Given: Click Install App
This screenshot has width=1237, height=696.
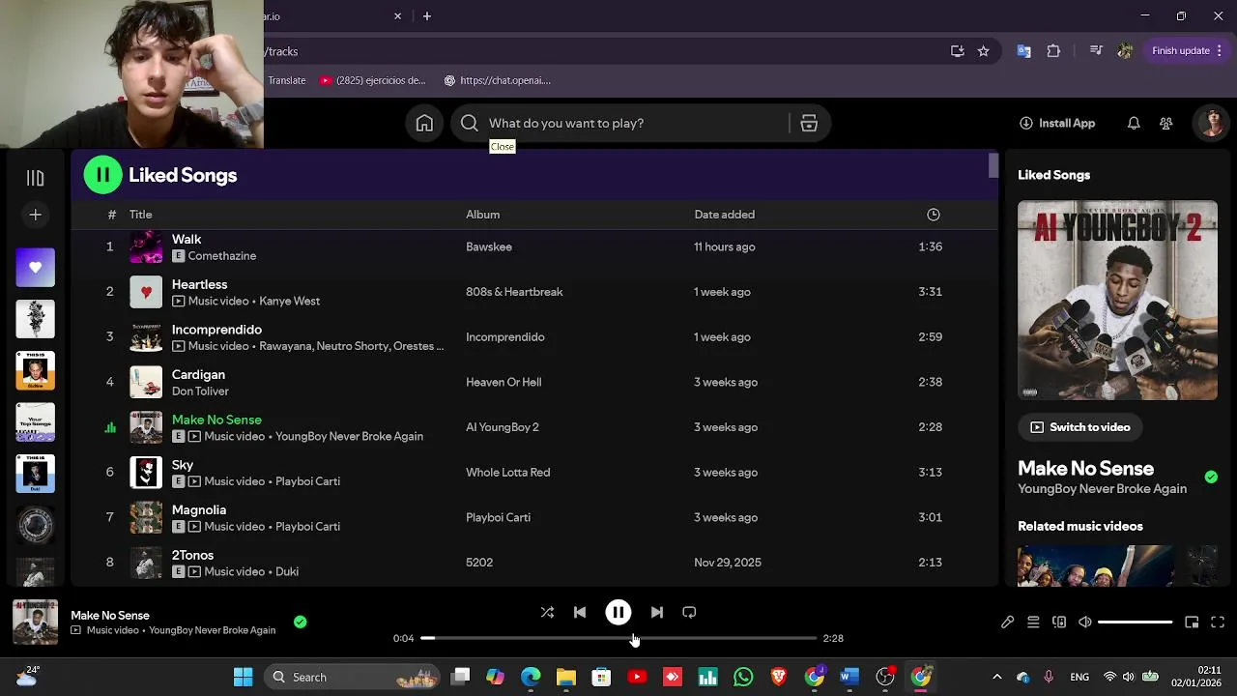Looking at the screenshot, I should click(x=1056, y=123).
